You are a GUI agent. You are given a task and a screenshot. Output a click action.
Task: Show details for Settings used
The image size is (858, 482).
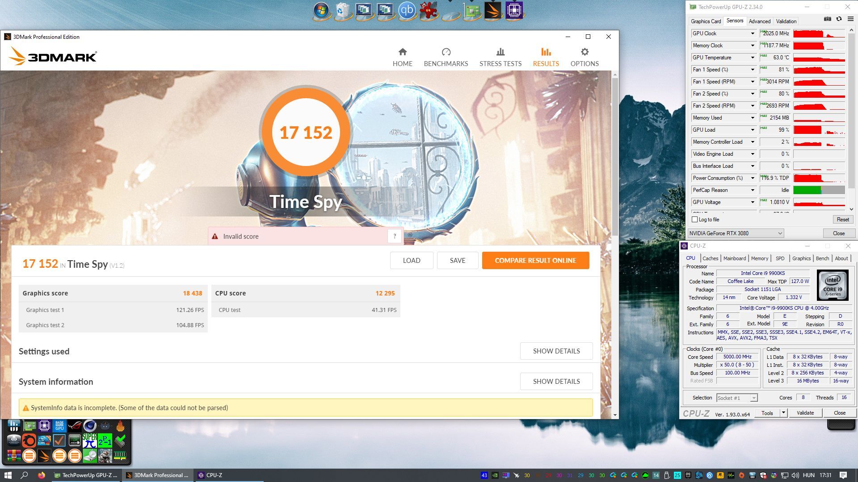[x=556, y=351]
